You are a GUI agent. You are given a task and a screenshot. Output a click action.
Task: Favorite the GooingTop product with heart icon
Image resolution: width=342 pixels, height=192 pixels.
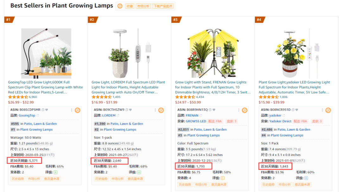pyautogui.click(x=46, y=110)
